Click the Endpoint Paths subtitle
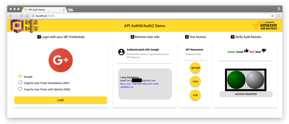 (193, 54)
